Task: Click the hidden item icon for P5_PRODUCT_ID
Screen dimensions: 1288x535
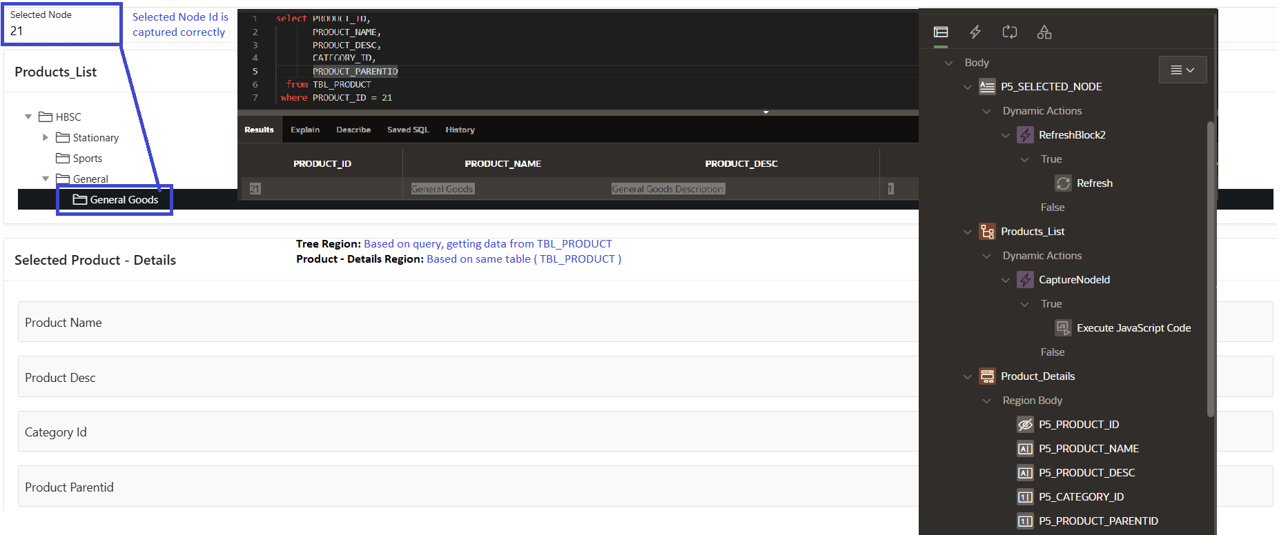Action: point(1025,425)
